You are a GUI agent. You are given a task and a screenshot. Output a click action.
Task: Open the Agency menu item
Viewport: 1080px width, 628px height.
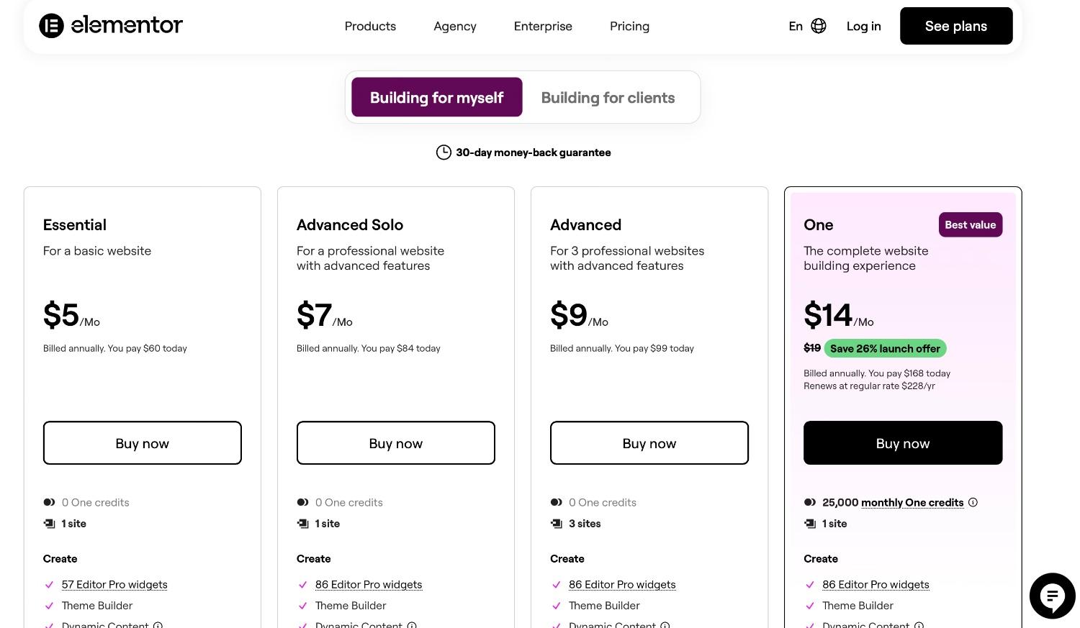coord(455,26)
